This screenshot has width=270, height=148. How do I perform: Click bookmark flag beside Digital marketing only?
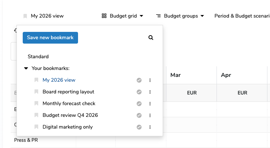coord(36,127)
